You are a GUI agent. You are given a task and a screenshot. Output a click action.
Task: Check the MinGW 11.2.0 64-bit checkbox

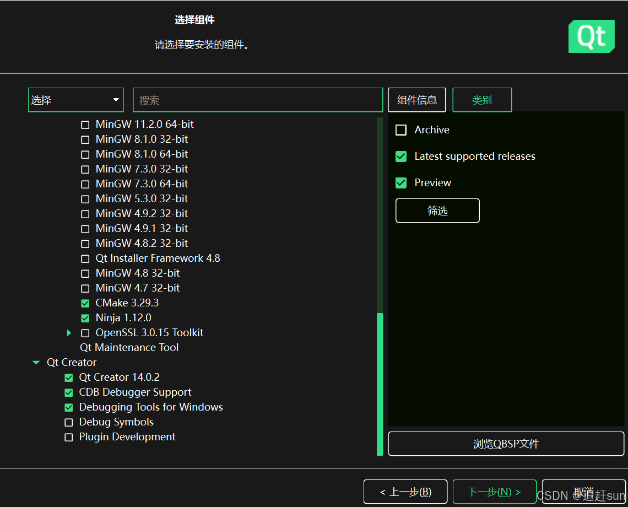click(x=85, y=125)
